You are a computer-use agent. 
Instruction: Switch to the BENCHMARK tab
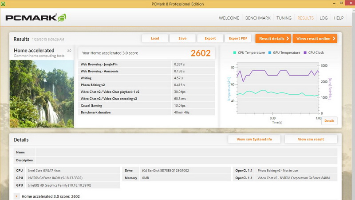click(258, 18)
